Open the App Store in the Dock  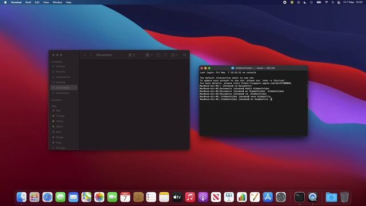click(268, 197)
